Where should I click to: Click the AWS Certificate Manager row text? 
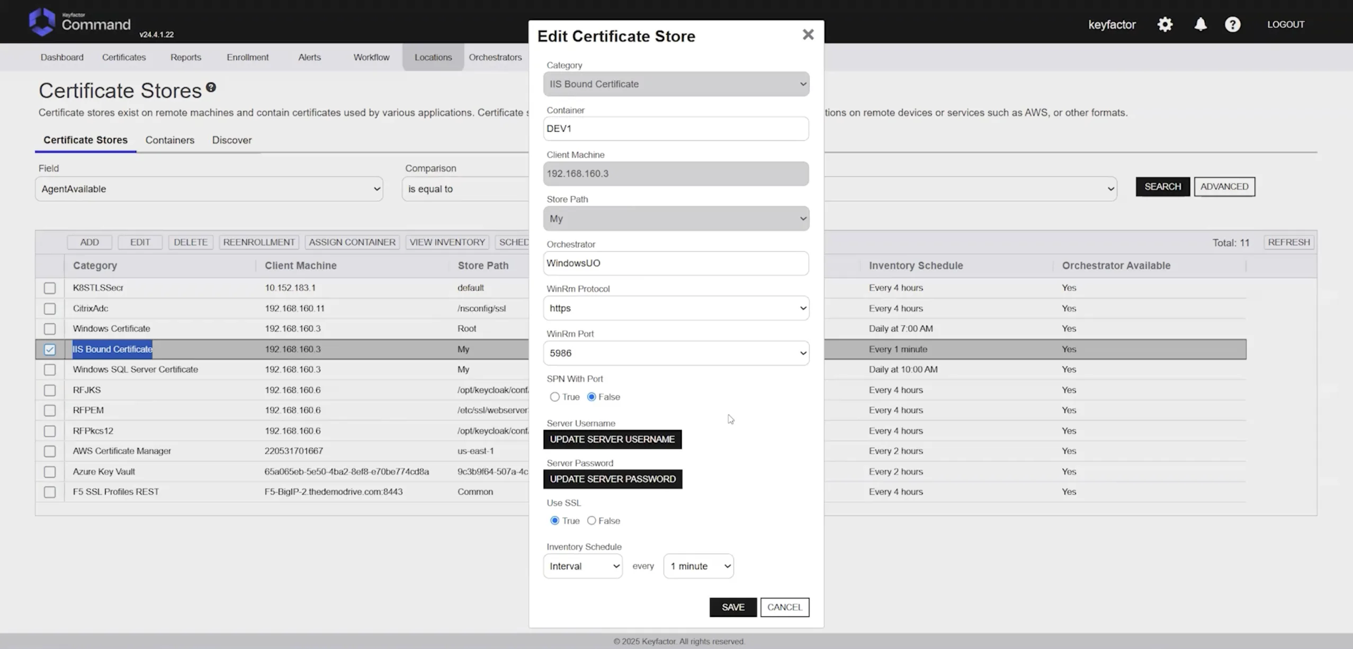[122, 451]
